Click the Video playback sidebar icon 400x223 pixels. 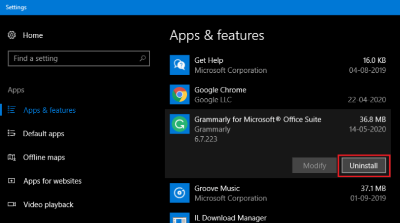(12, 205)
